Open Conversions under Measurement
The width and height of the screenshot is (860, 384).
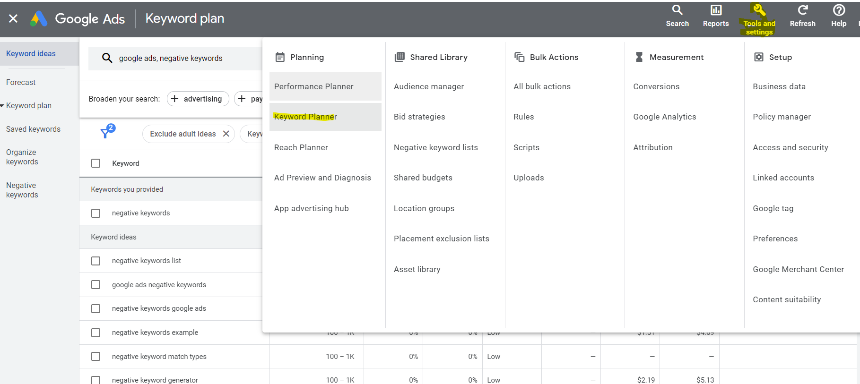(656, 86)
